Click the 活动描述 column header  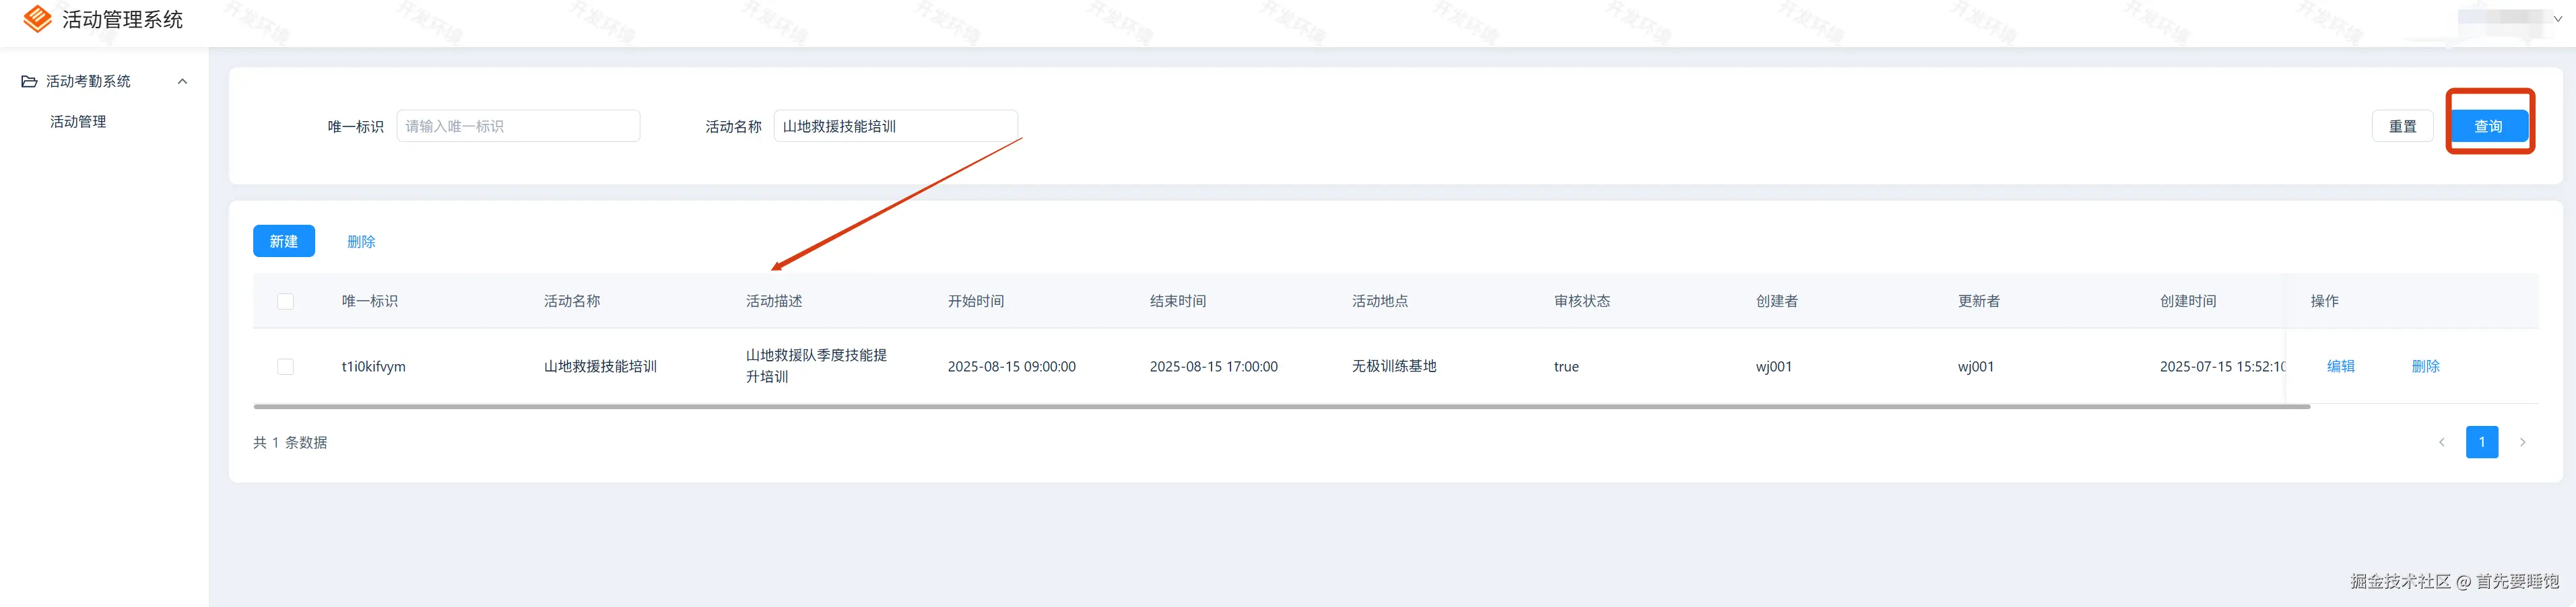click(x=774, y=301)
